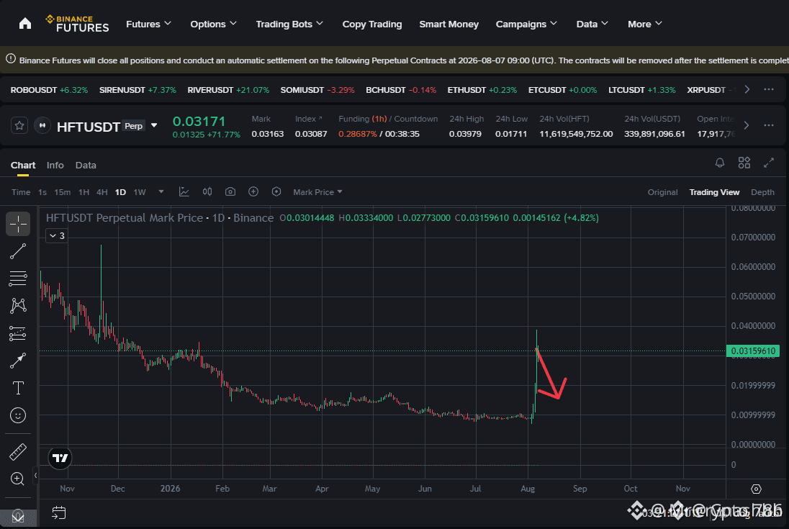Open Smart Money
Screen dimensions: 789x529
tap(448, 24)
